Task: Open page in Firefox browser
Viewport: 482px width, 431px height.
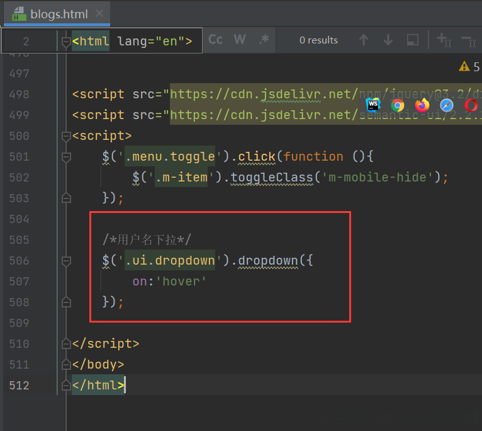Action: (x=422, y=105)
